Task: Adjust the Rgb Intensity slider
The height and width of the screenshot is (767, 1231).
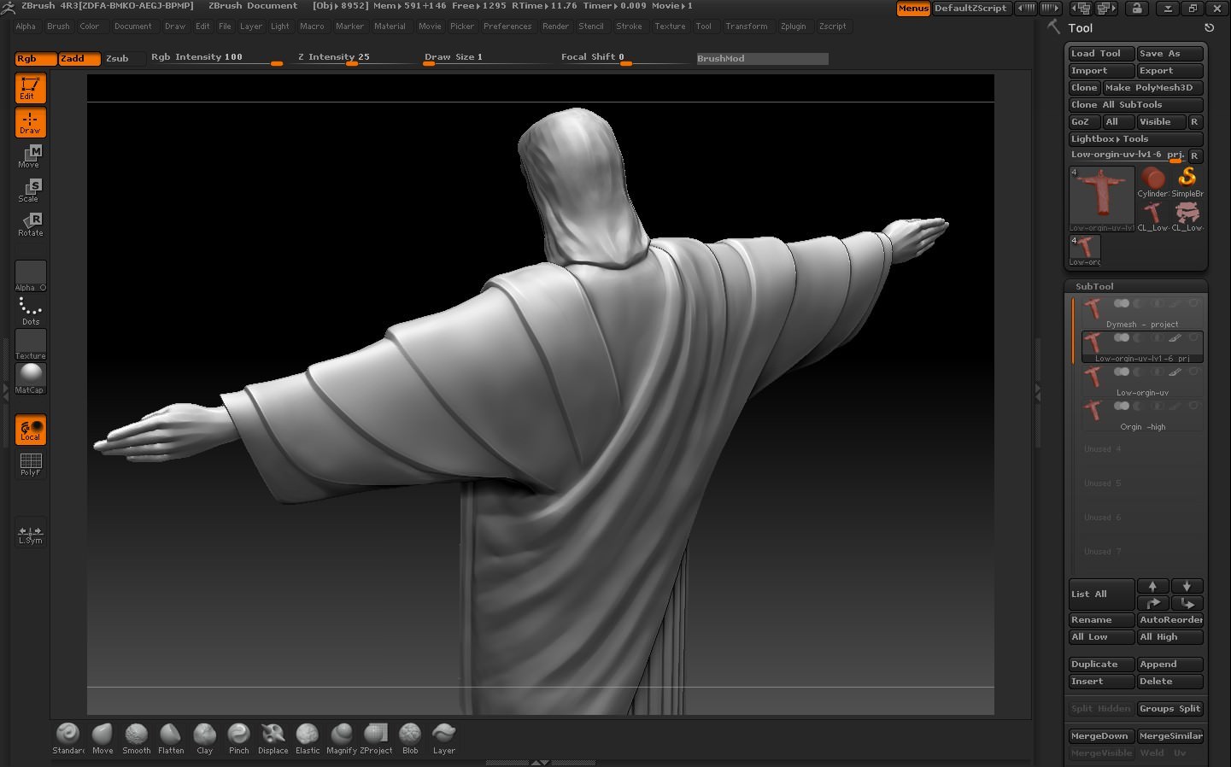Action: pos(217,58)
